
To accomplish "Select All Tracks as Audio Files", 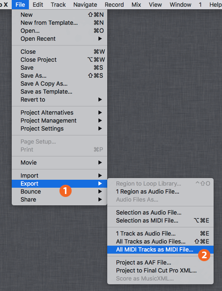I will (160, 241).
